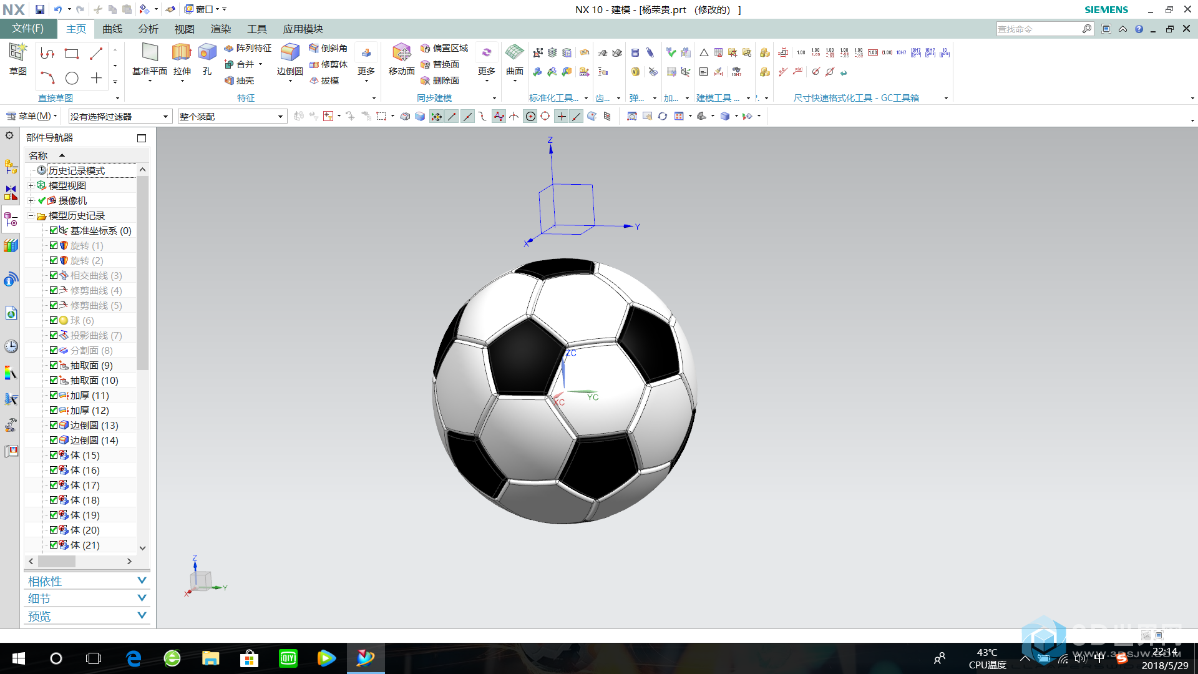Click the resource bar settings gear
The width and height of the screenshot is (1198, 674).
9,135
